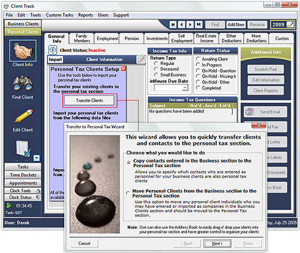
Task: Cancel the Transfer to Personal Tax Wizard
Action: 84,243
